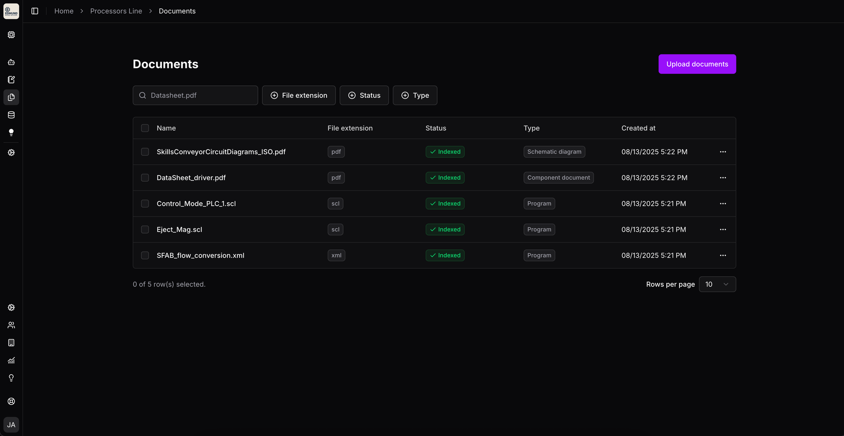Click the building icon in the sidebar
The height and width of the screenshot is (436, 844).
click(11, 343)
